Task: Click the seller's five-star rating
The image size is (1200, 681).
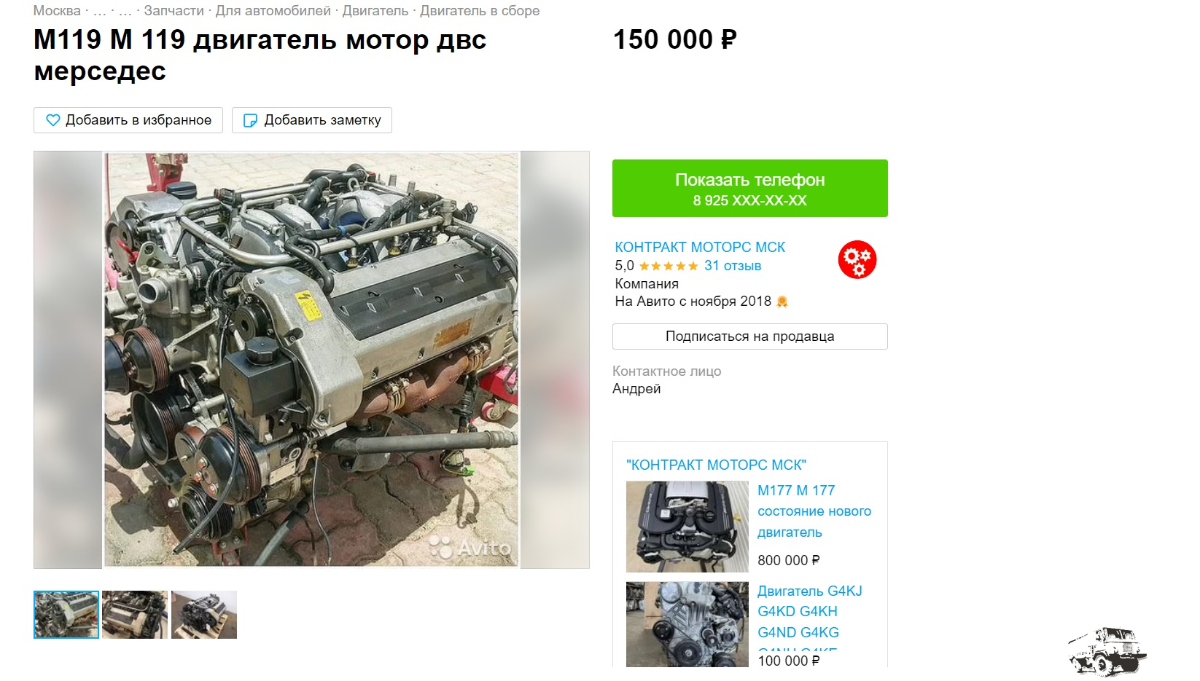Action: click(669, 267)
